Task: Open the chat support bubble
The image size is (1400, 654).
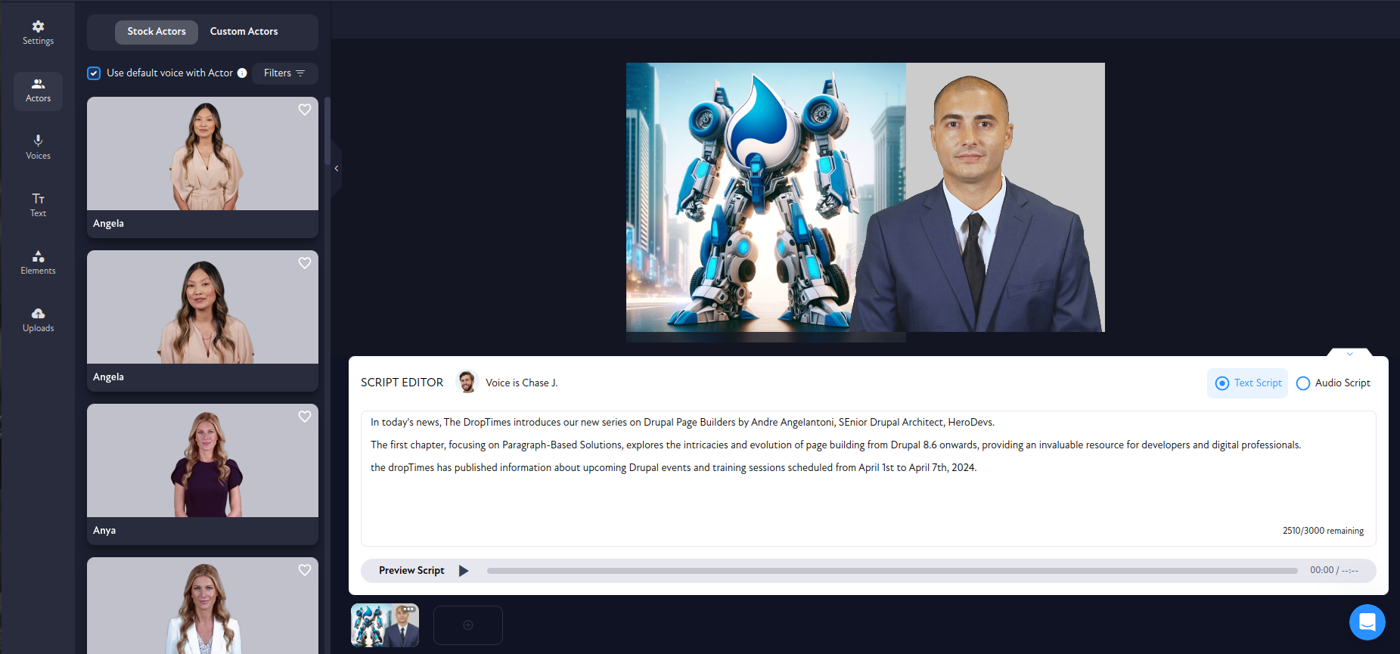Action: (1367, 622)
